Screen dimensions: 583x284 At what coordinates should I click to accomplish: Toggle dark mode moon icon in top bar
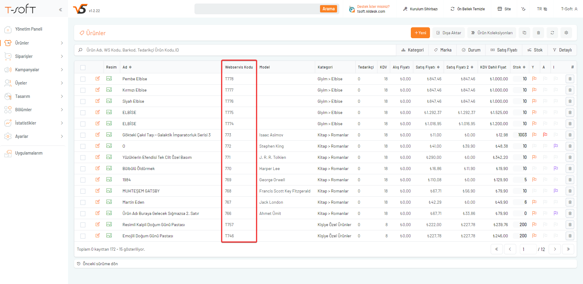523,9
